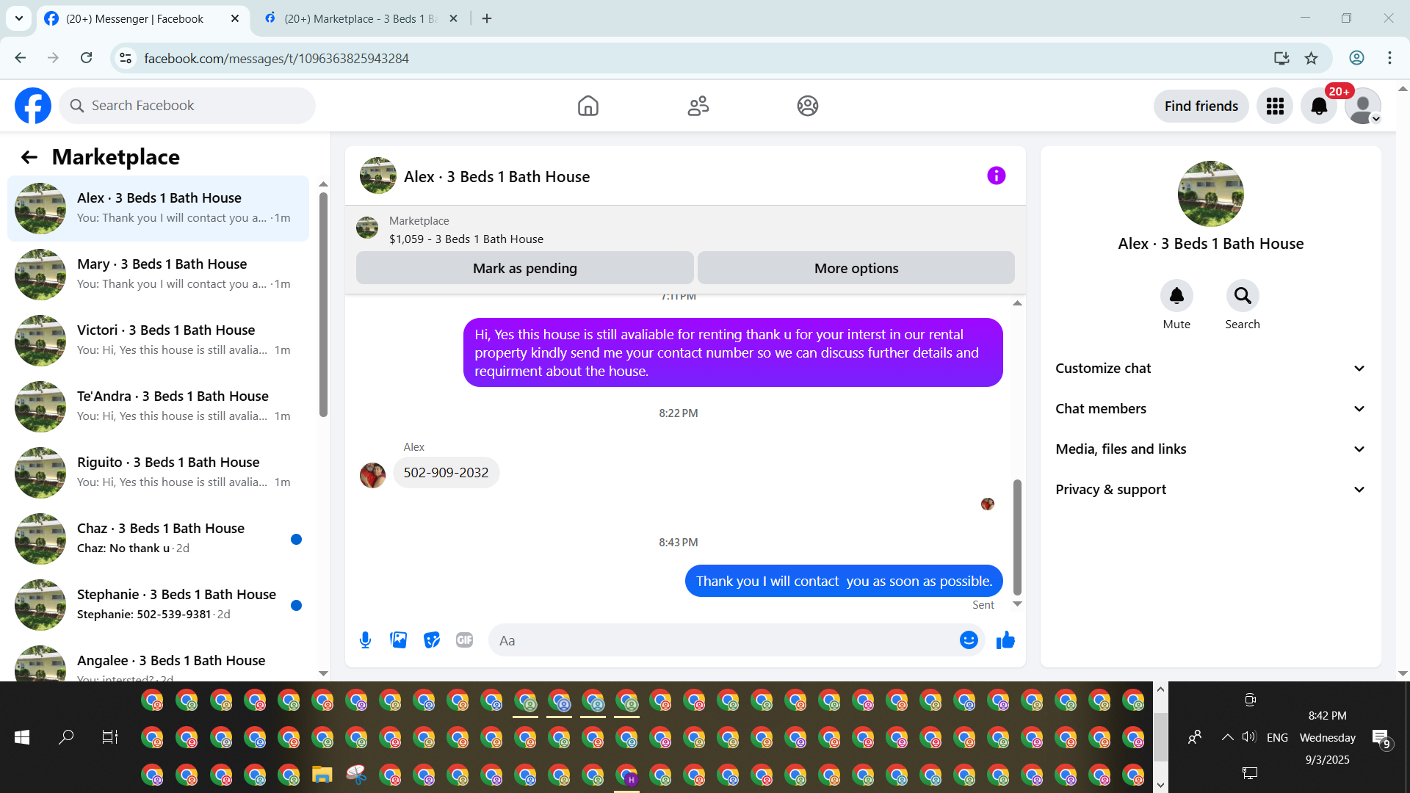Open the Chrome profile icon
1410x793 pixels.
tap(1356, 58)
